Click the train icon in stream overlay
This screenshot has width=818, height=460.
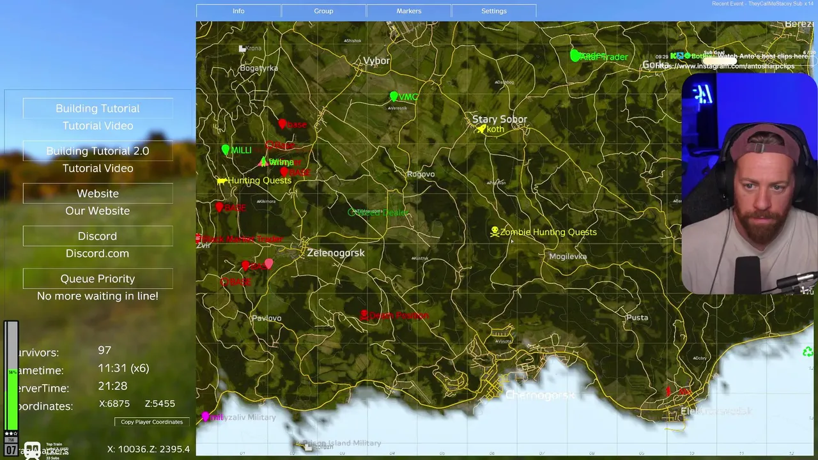pos(32,450)
